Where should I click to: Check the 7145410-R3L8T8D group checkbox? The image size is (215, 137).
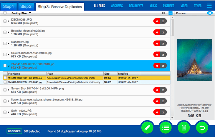tap(5, 66)
